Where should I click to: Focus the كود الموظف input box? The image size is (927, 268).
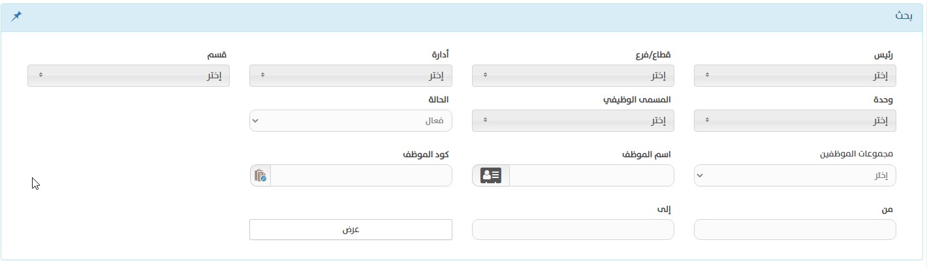click(361, 175)
